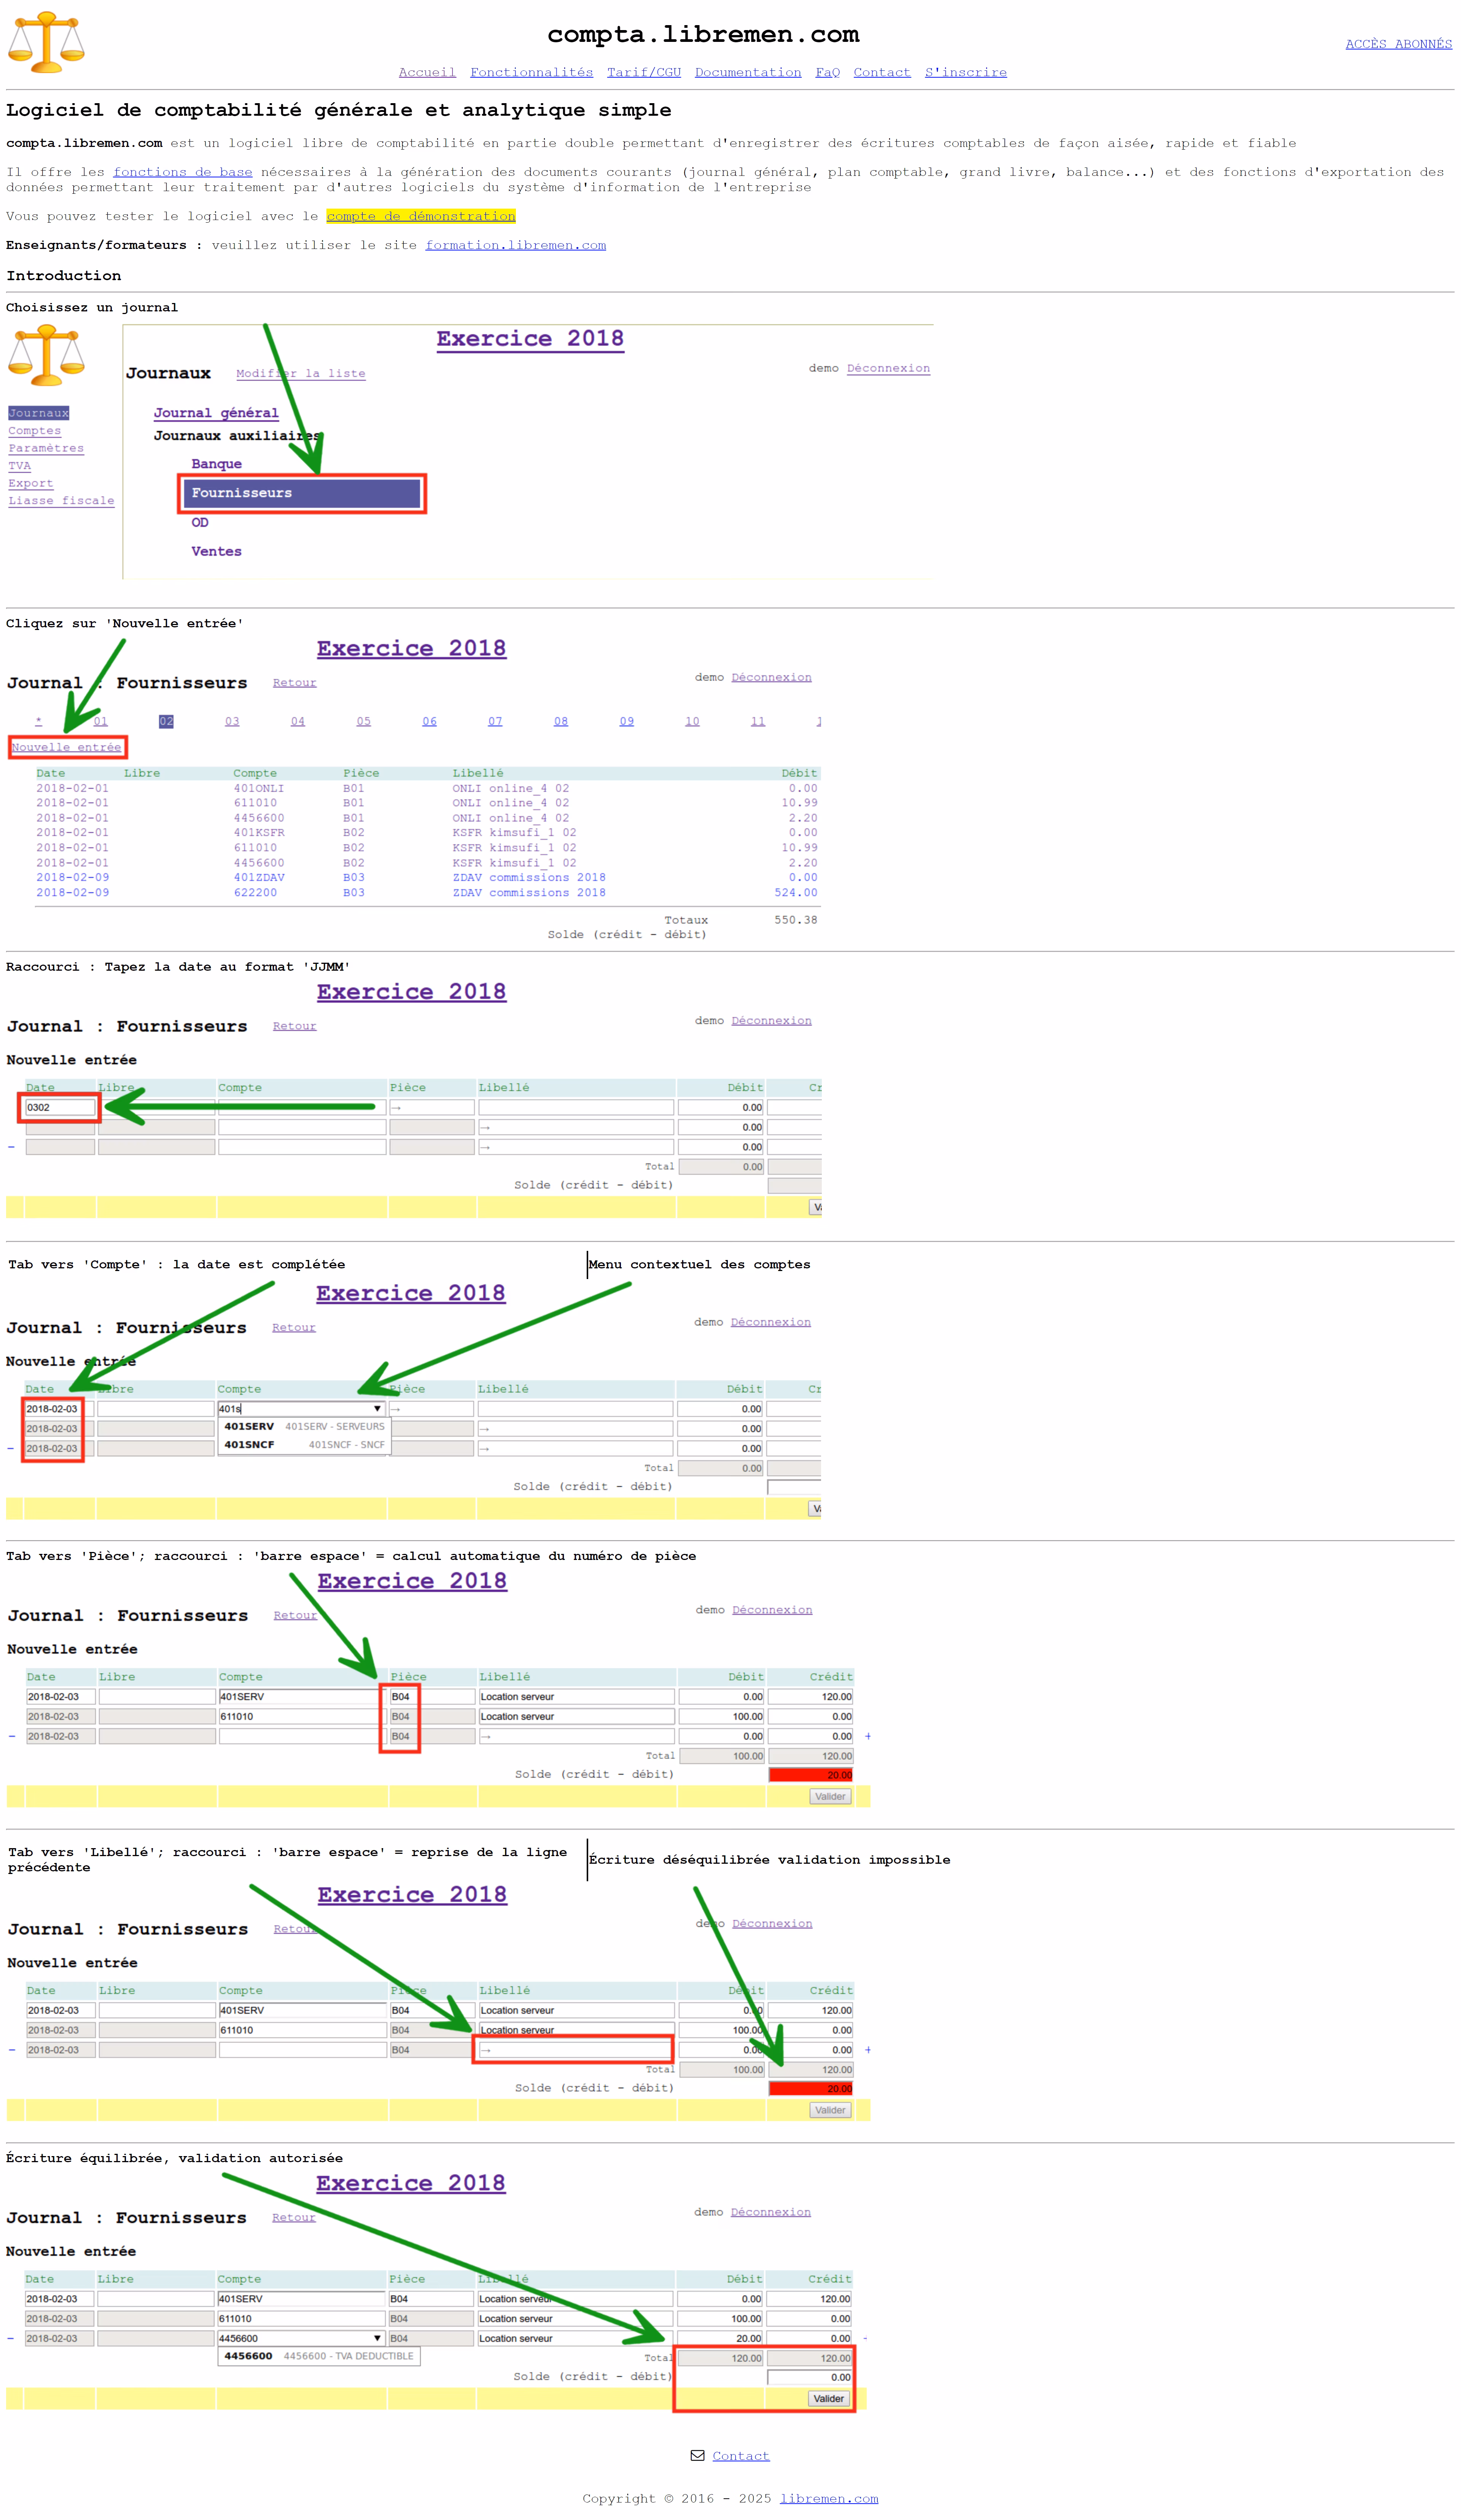Open the Accueil navigation item
Image resolution: width=1461 pixels, height=2520 pixels.
(427, 72)
